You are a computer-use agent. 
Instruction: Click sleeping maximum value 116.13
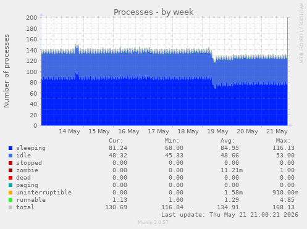click(284, 148)
